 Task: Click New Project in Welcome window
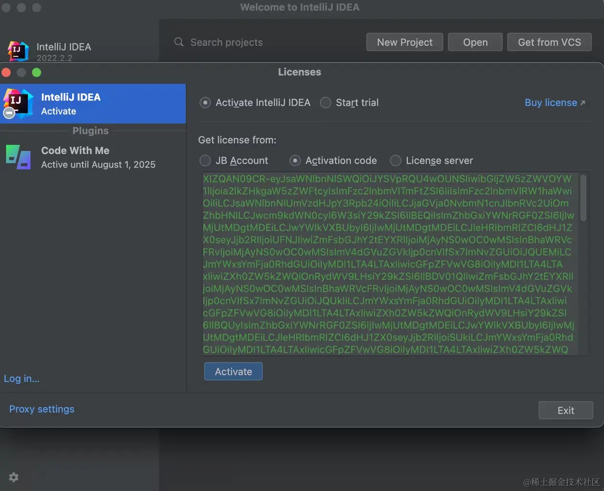[404, 42]
